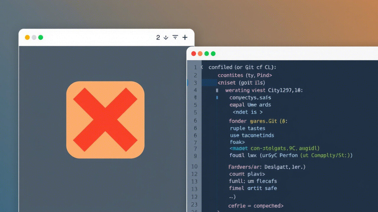Viewport: 378px width, 212px height.
Task: Click the line 'fonder yares.Git (6:'
Action: [258, 121]
